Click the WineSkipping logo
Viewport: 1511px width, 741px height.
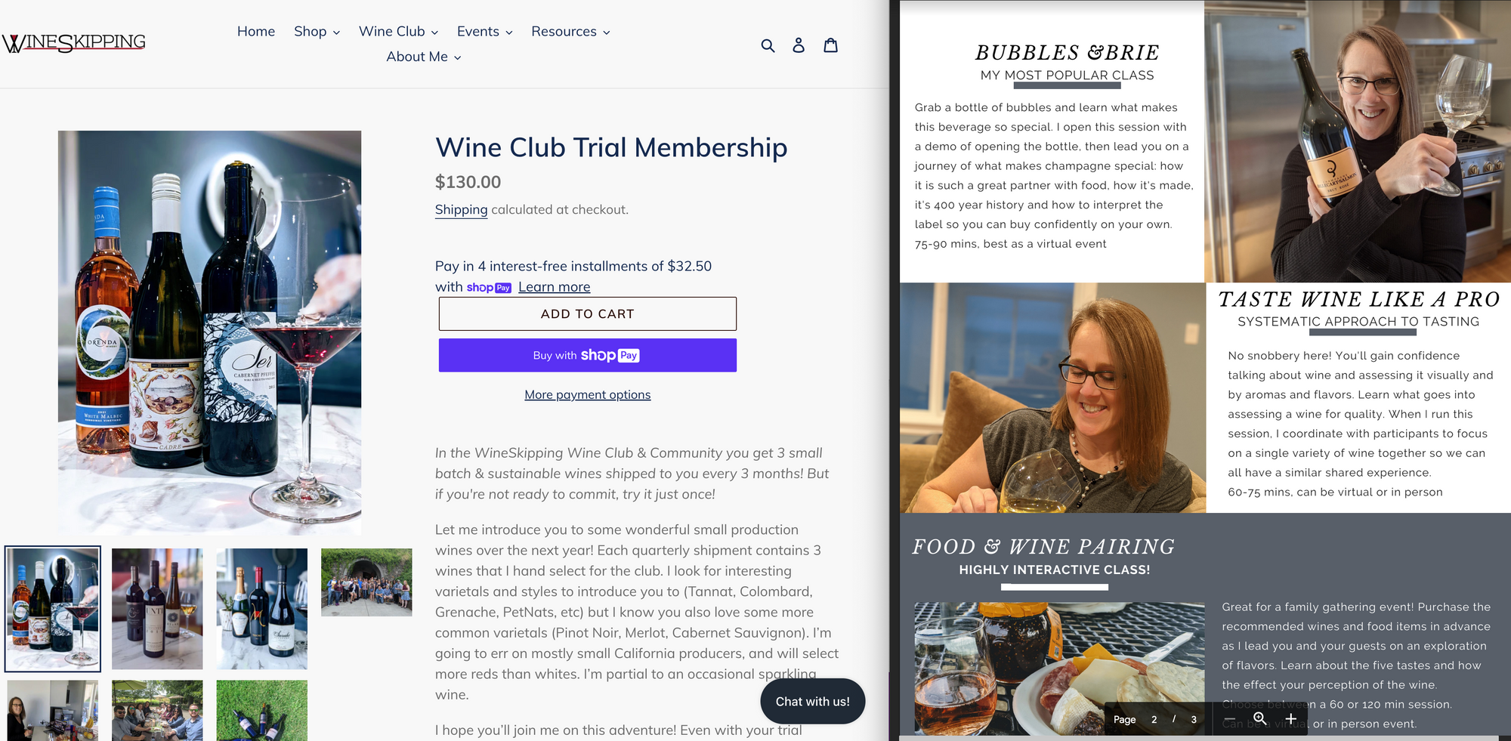74,43
